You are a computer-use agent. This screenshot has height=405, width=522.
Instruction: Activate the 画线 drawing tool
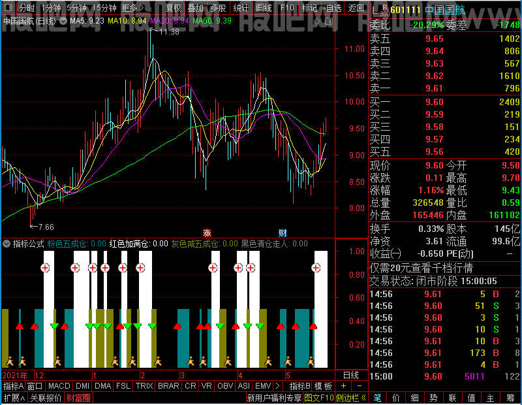[264, 8]
